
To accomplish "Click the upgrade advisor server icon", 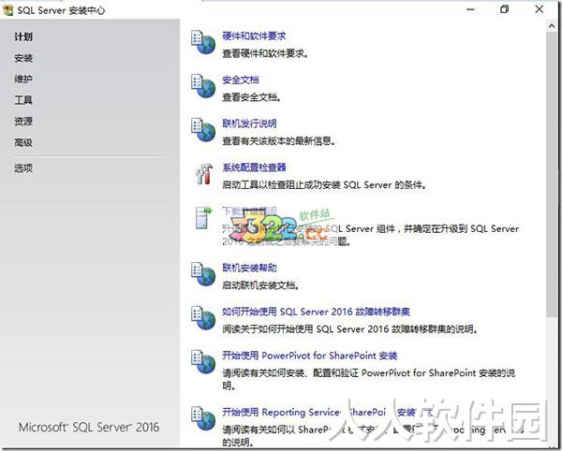I will click(203, 218).
